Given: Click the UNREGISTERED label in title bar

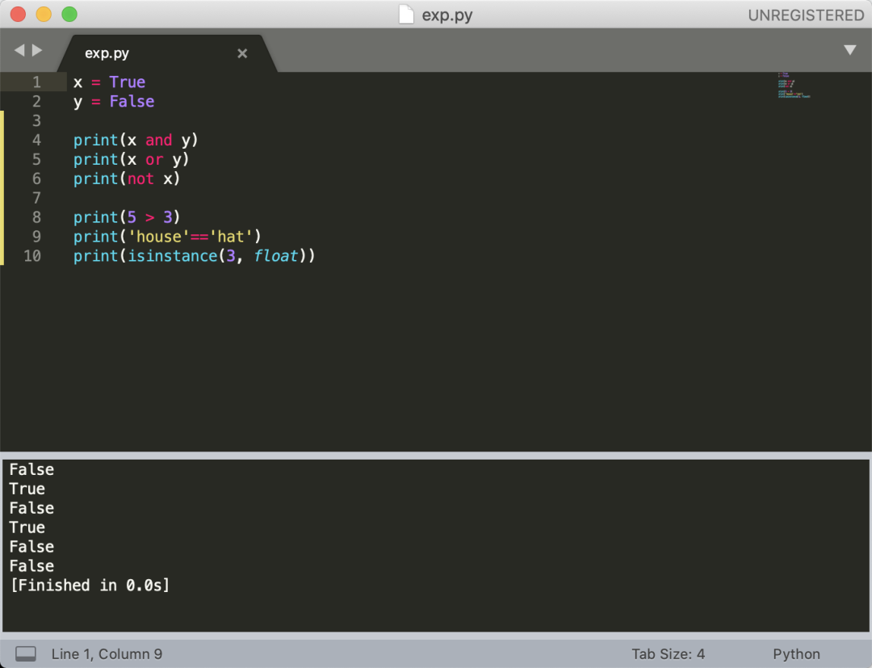Looking at the screenshot, I should pyautogui.click(x=805, y=15).
